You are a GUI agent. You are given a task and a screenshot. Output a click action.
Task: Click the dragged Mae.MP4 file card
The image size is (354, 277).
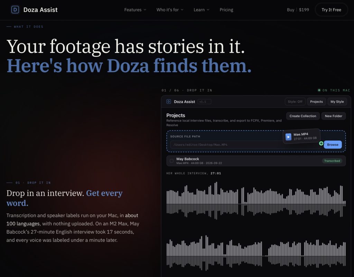coord(301,136)
